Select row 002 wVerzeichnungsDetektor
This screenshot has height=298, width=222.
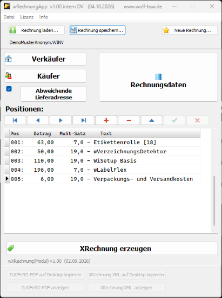pos(102,152)
